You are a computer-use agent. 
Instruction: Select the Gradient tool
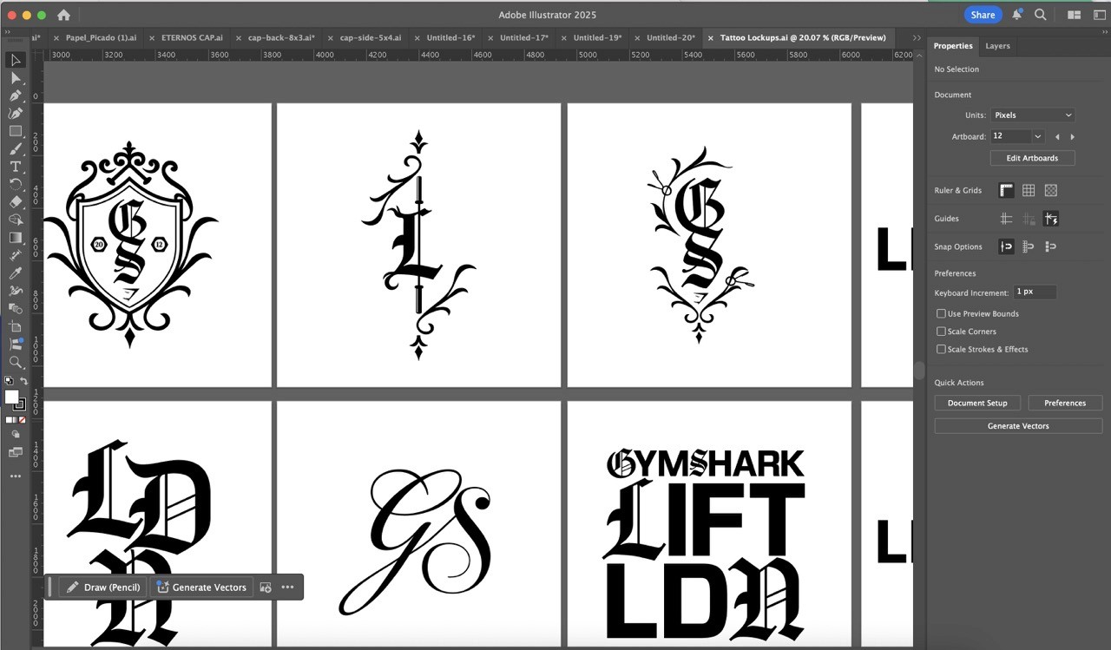[16, 238]
